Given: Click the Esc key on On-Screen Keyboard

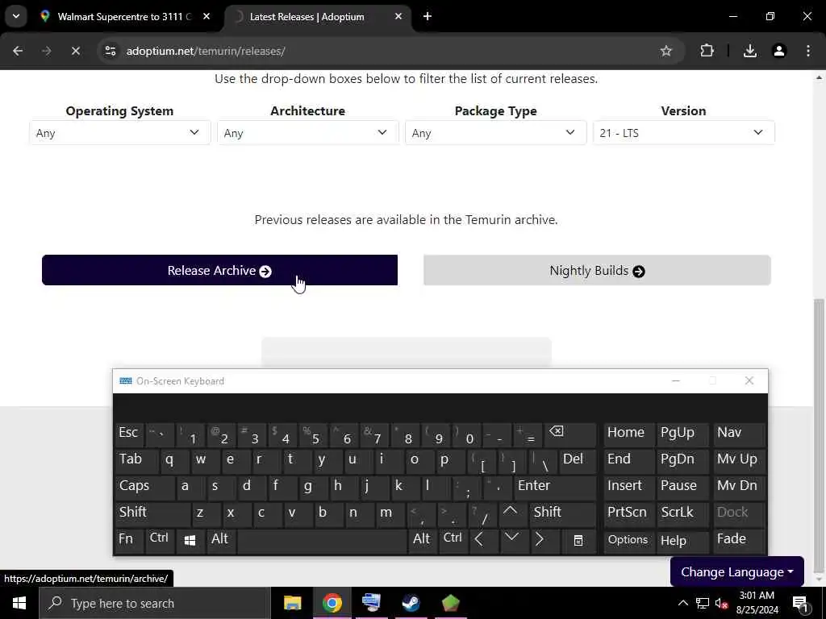Looking at the screenshot, I should click(129, 434).
